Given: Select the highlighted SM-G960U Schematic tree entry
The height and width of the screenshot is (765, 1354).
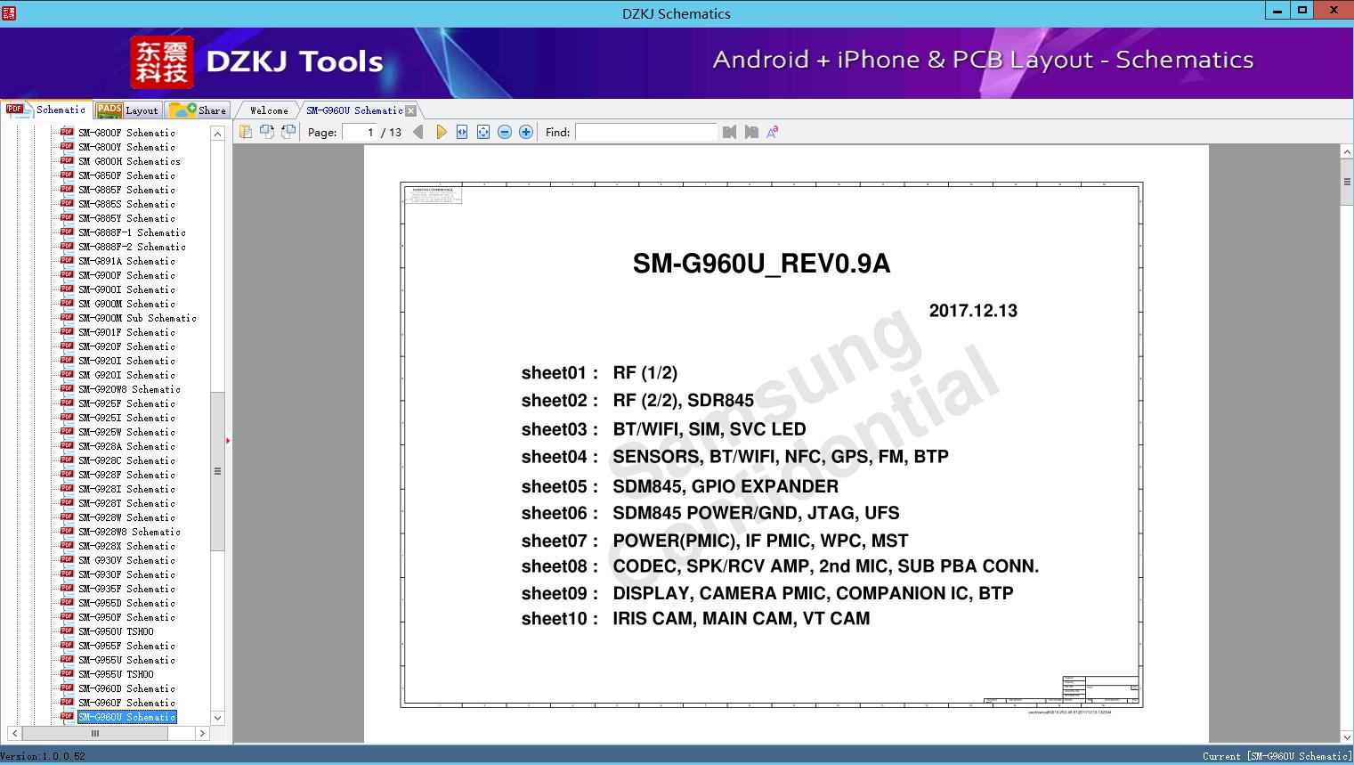Looking at the screenshot, I should (x=126, y=717).
